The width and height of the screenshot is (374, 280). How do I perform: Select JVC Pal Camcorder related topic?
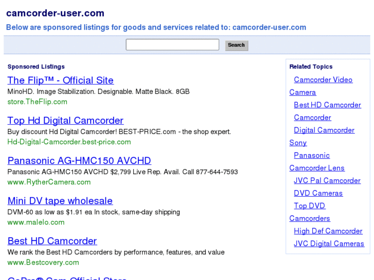(x=327, y=181)
